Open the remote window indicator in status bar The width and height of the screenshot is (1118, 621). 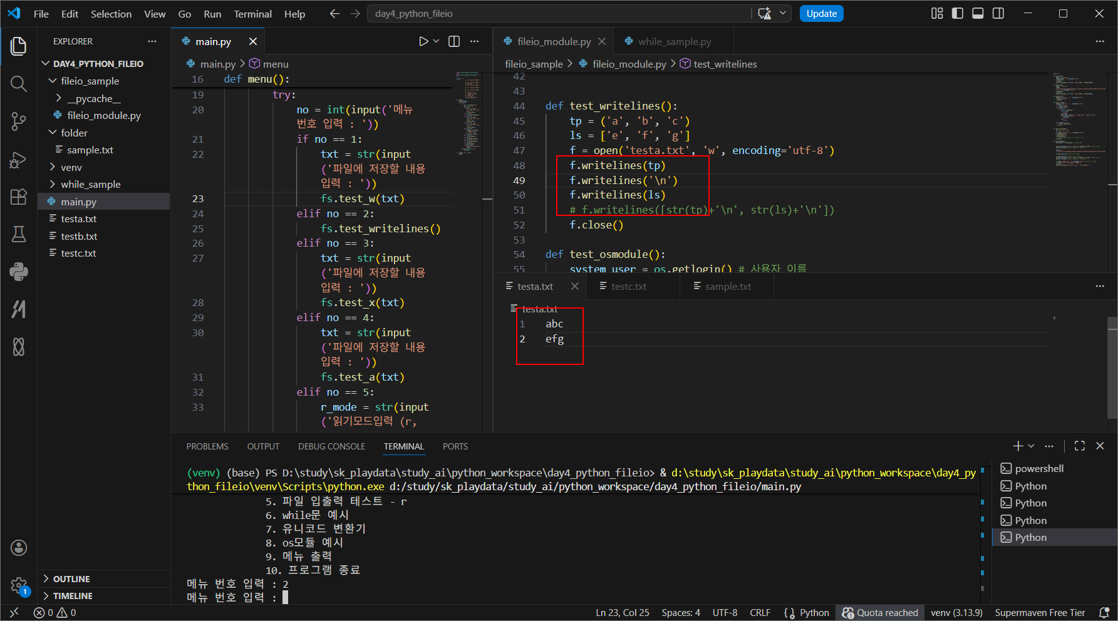coord(14,613)
